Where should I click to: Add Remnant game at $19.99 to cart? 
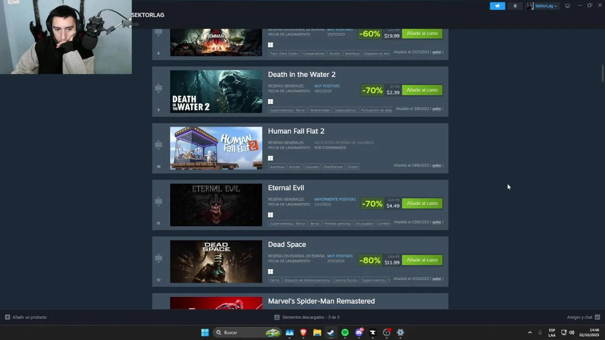pyautogui.click(x=422, y=34)
